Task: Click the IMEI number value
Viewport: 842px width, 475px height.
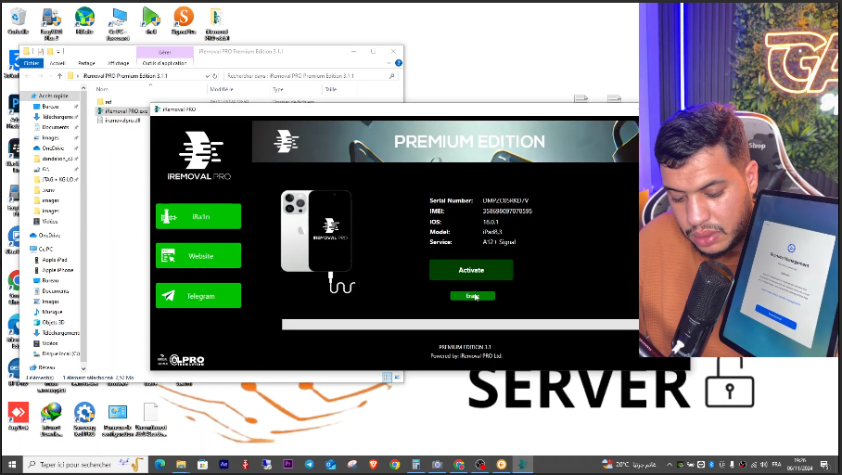Action: tap(507, 212)
